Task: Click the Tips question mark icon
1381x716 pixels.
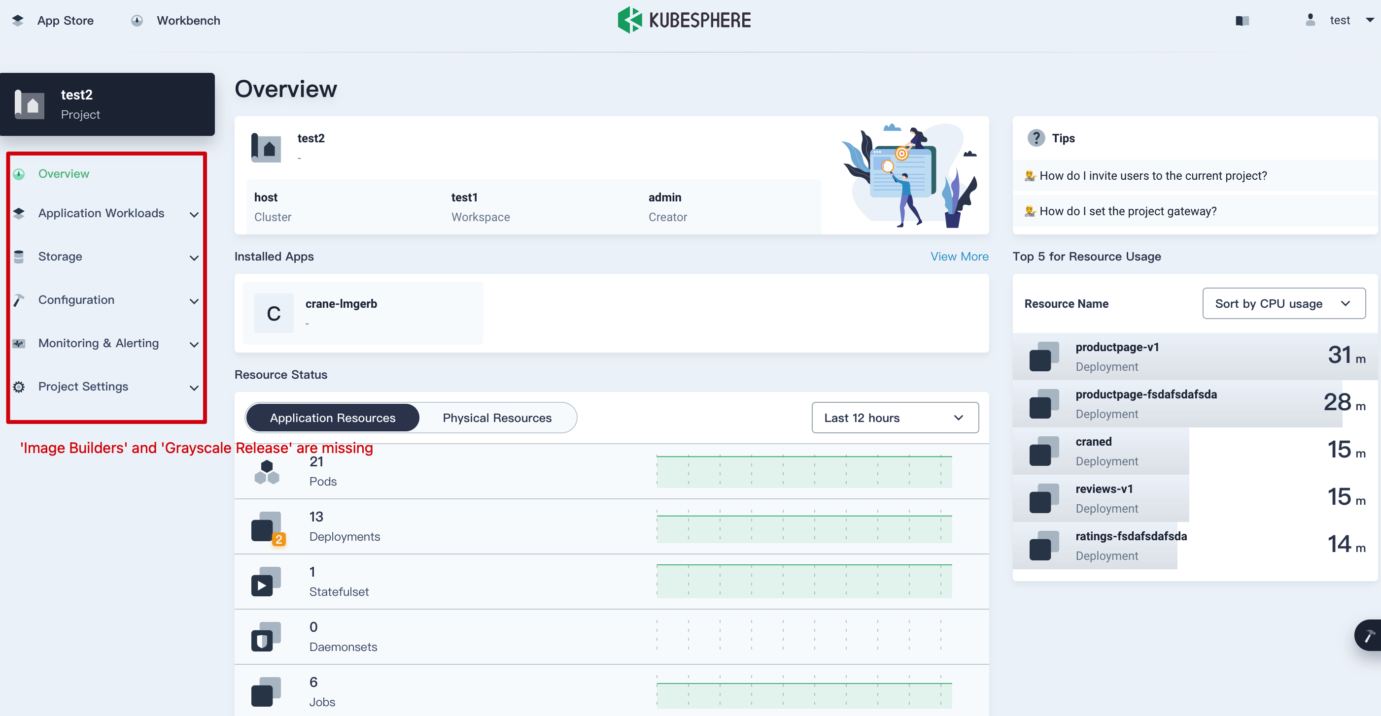Action: click(1036, 138)
